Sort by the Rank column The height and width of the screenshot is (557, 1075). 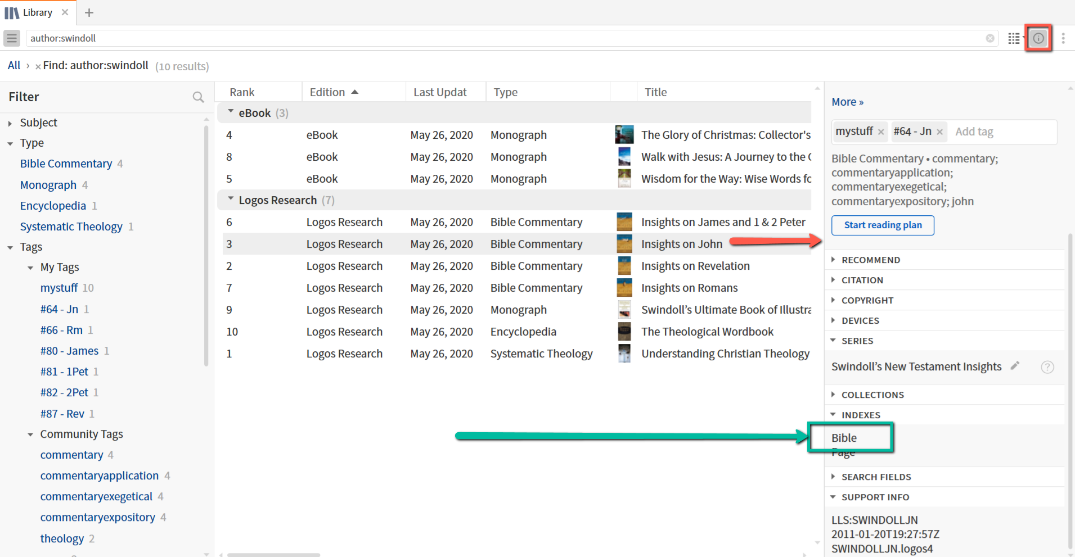(x=242, y=92)
